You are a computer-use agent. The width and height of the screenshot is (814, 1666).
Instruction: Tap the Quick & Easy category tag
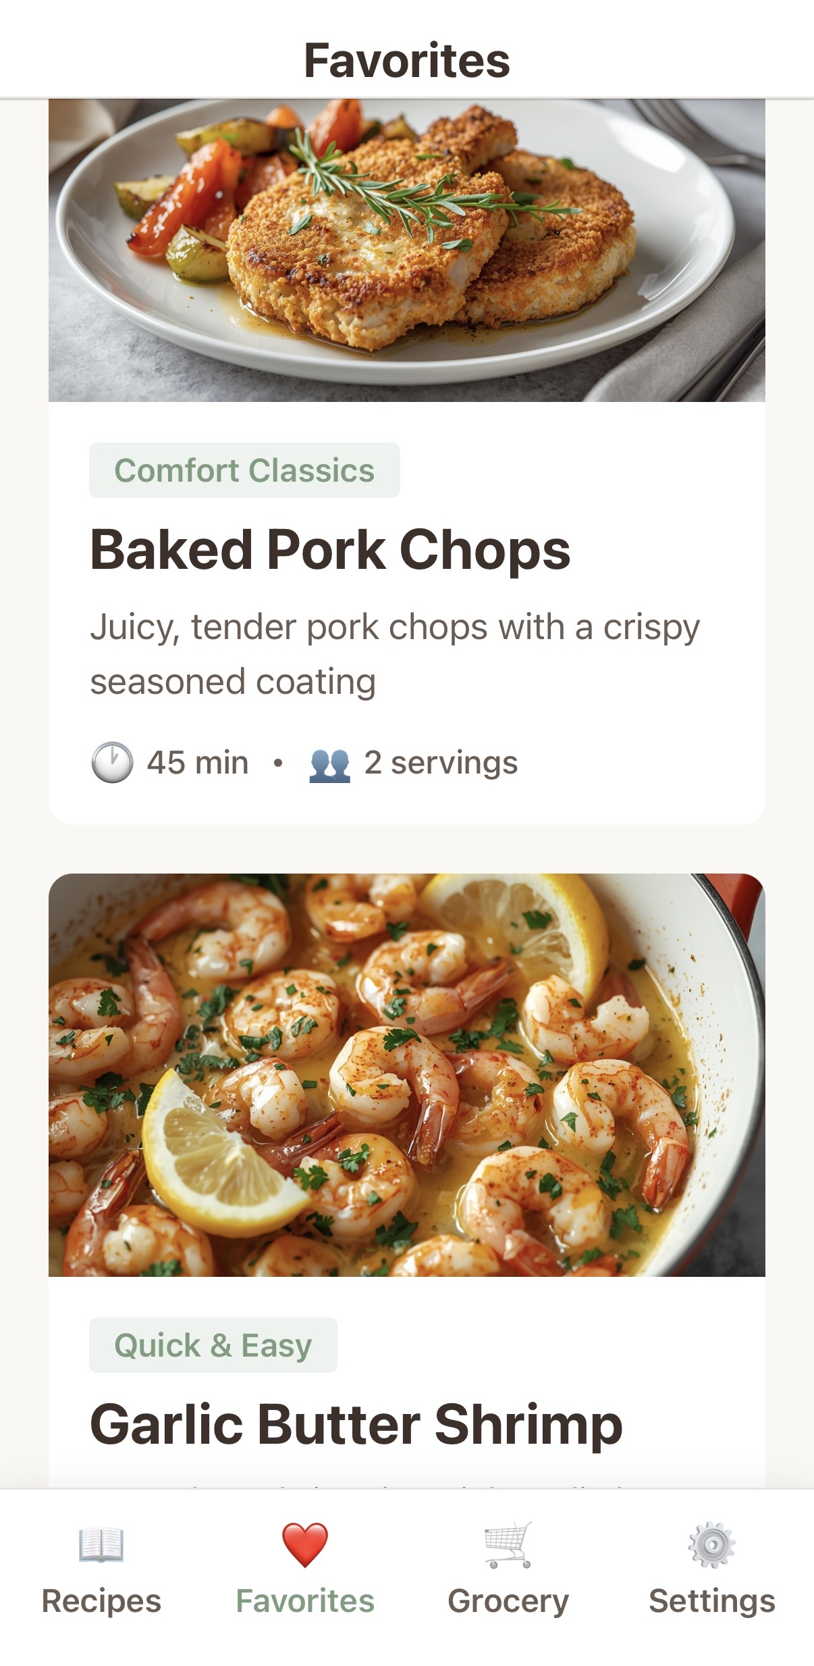[213, 1345]
